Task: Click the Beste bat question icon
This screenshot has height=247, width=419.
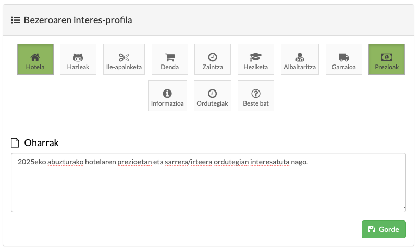Action: tap(256, 94)
